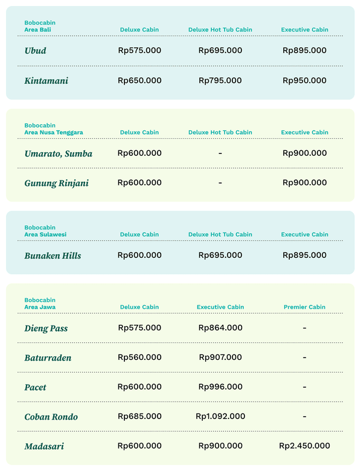The height and width of the screenshot is (471, 361).
Task: Click Bobocabin Area Bali heading
Action: (40, 26)
